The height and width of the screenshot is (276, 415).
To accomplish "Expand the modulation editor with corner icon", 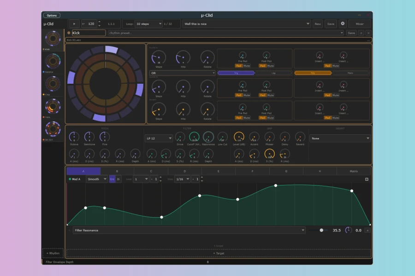I will point(367,179).
